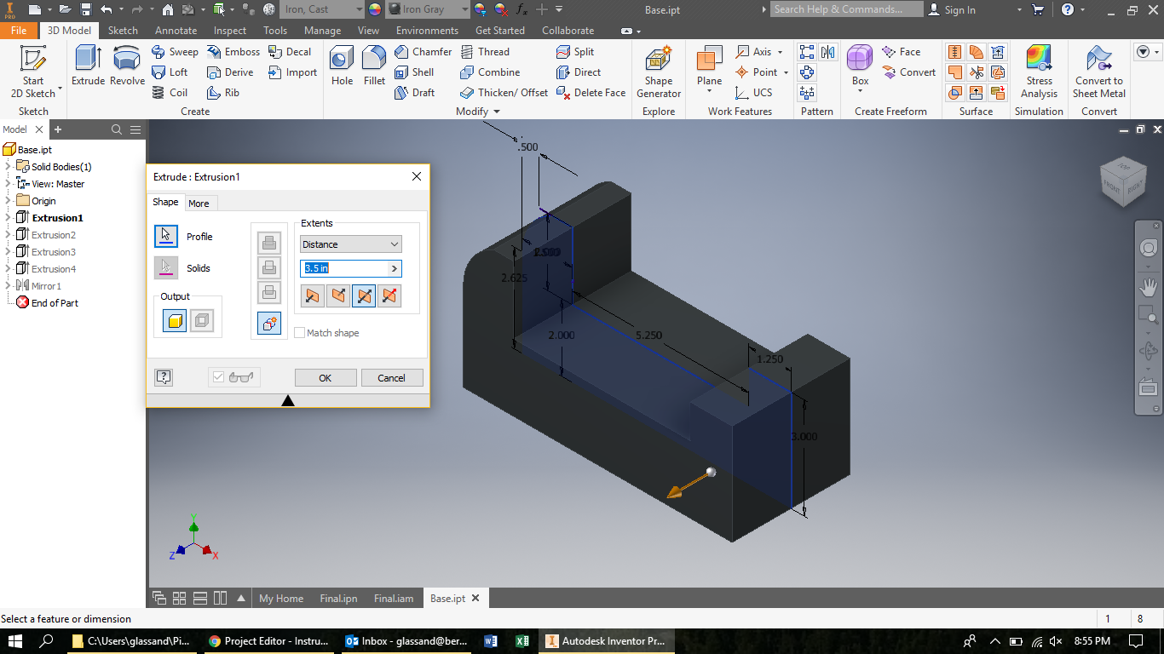Open the appearance color wheel icon
The image size is (1164, 654).
pyautogui.click(x=375, y=9)
